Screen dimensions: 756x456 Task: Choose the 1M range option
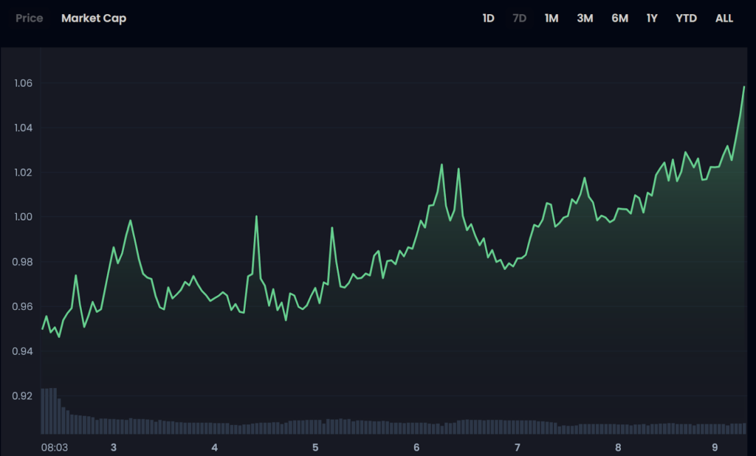click(x=551, y=18)
